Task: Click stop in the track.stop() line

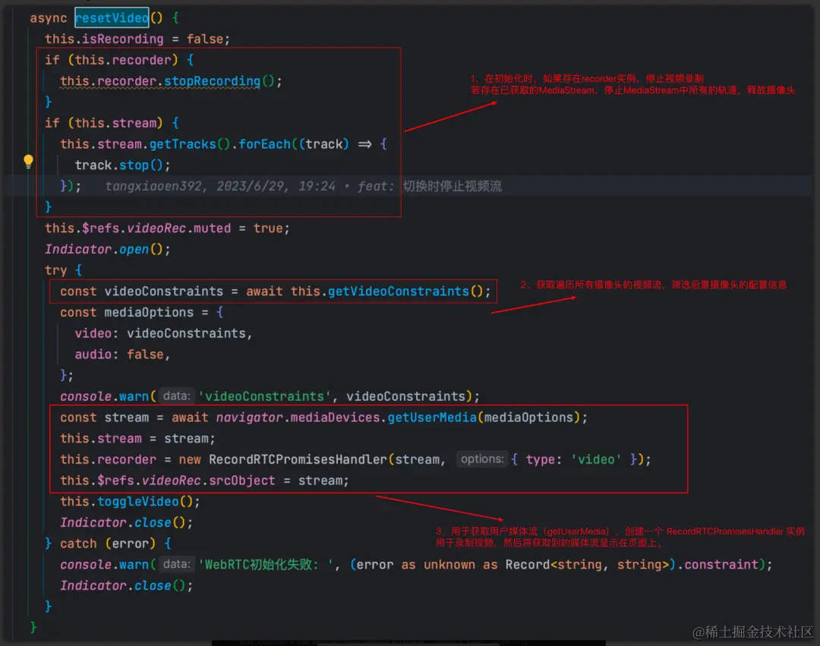Action: (x=134, y=165)
